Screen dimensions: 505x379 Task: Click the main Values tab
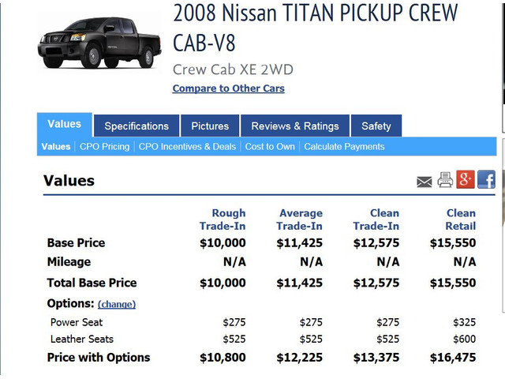(x=65, y=125)
